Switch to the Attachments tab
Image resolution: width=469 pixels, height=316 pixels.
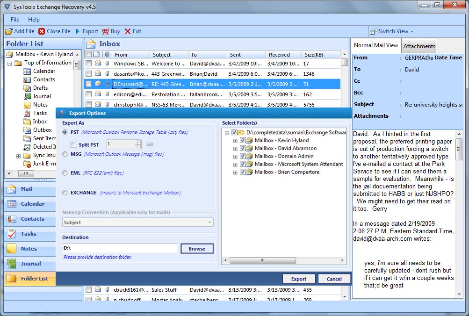[x=419, y=46]
